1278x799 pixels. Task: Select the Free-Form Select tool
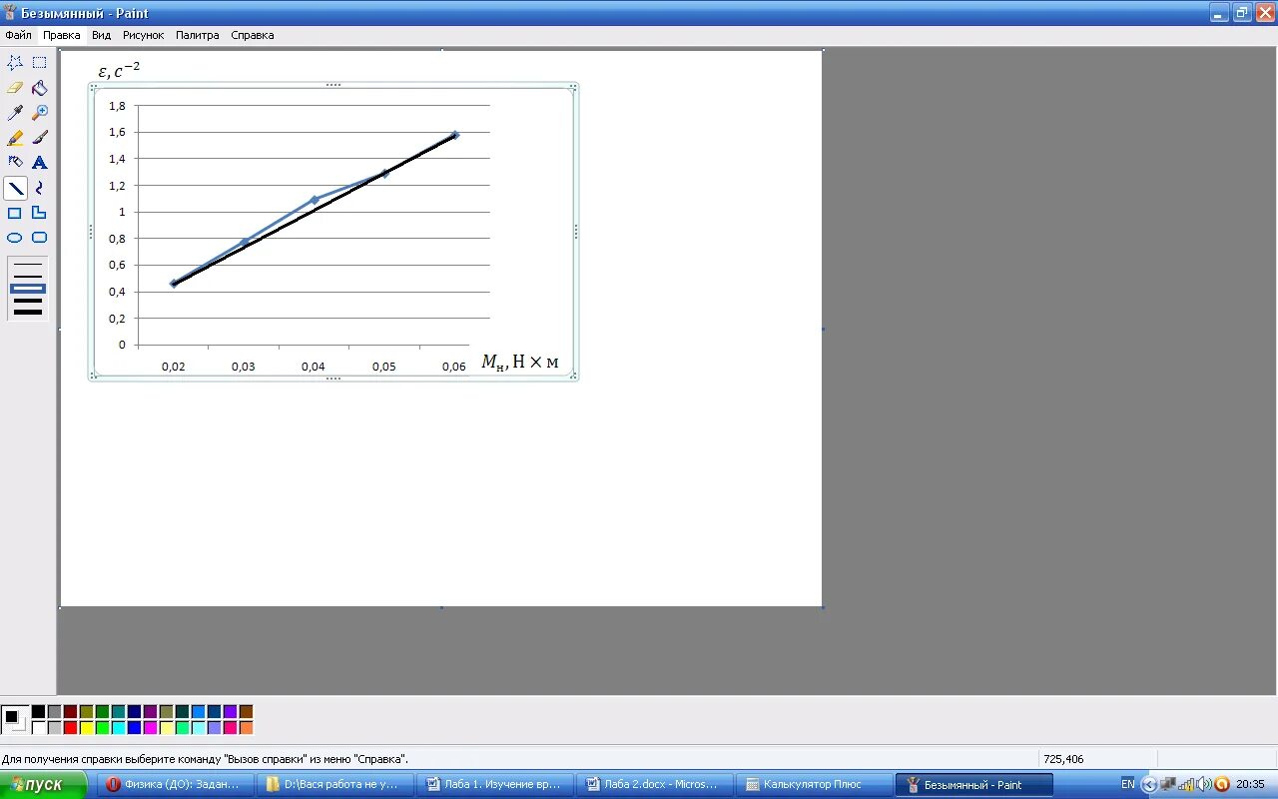click(x=15, y=62)
